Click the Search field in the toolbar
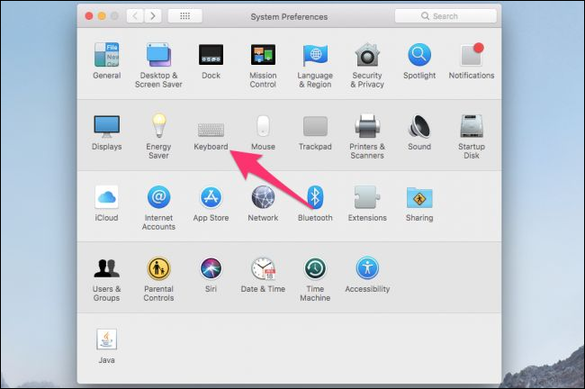This screenshot has height=389, width=585. 446,16
